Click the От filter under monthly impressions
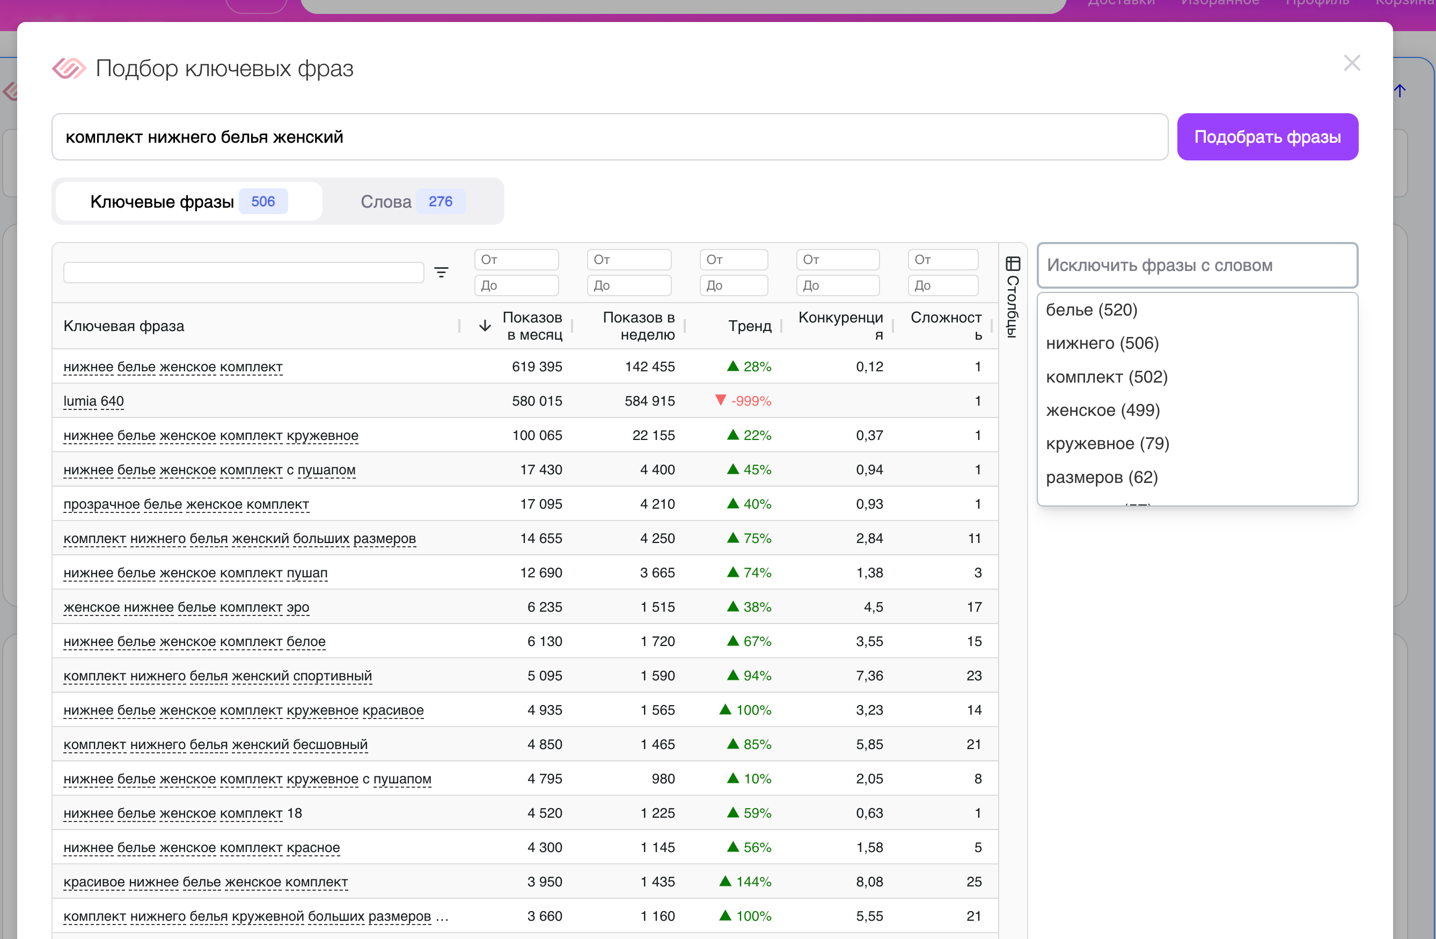The image size is (1436, 939). point(516,260)
